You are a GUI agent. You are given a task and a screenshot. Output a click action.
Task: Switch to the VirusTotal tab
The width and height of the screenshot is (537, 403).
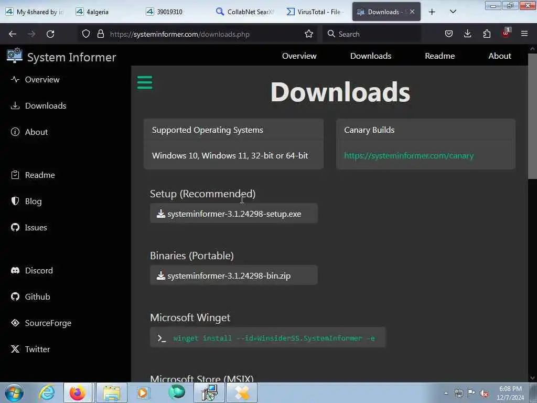(x=315, y=12)
